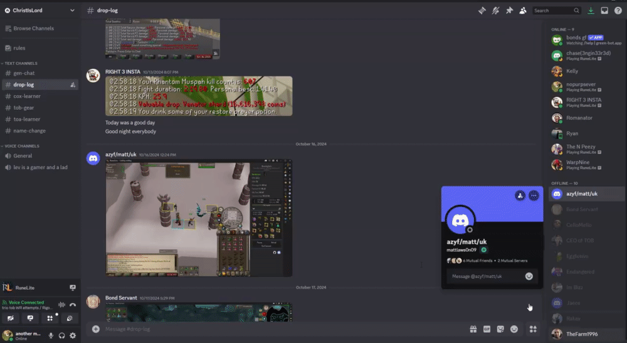
Task: Open the Activities launcher button in voice panel
Action: [50, 318]
